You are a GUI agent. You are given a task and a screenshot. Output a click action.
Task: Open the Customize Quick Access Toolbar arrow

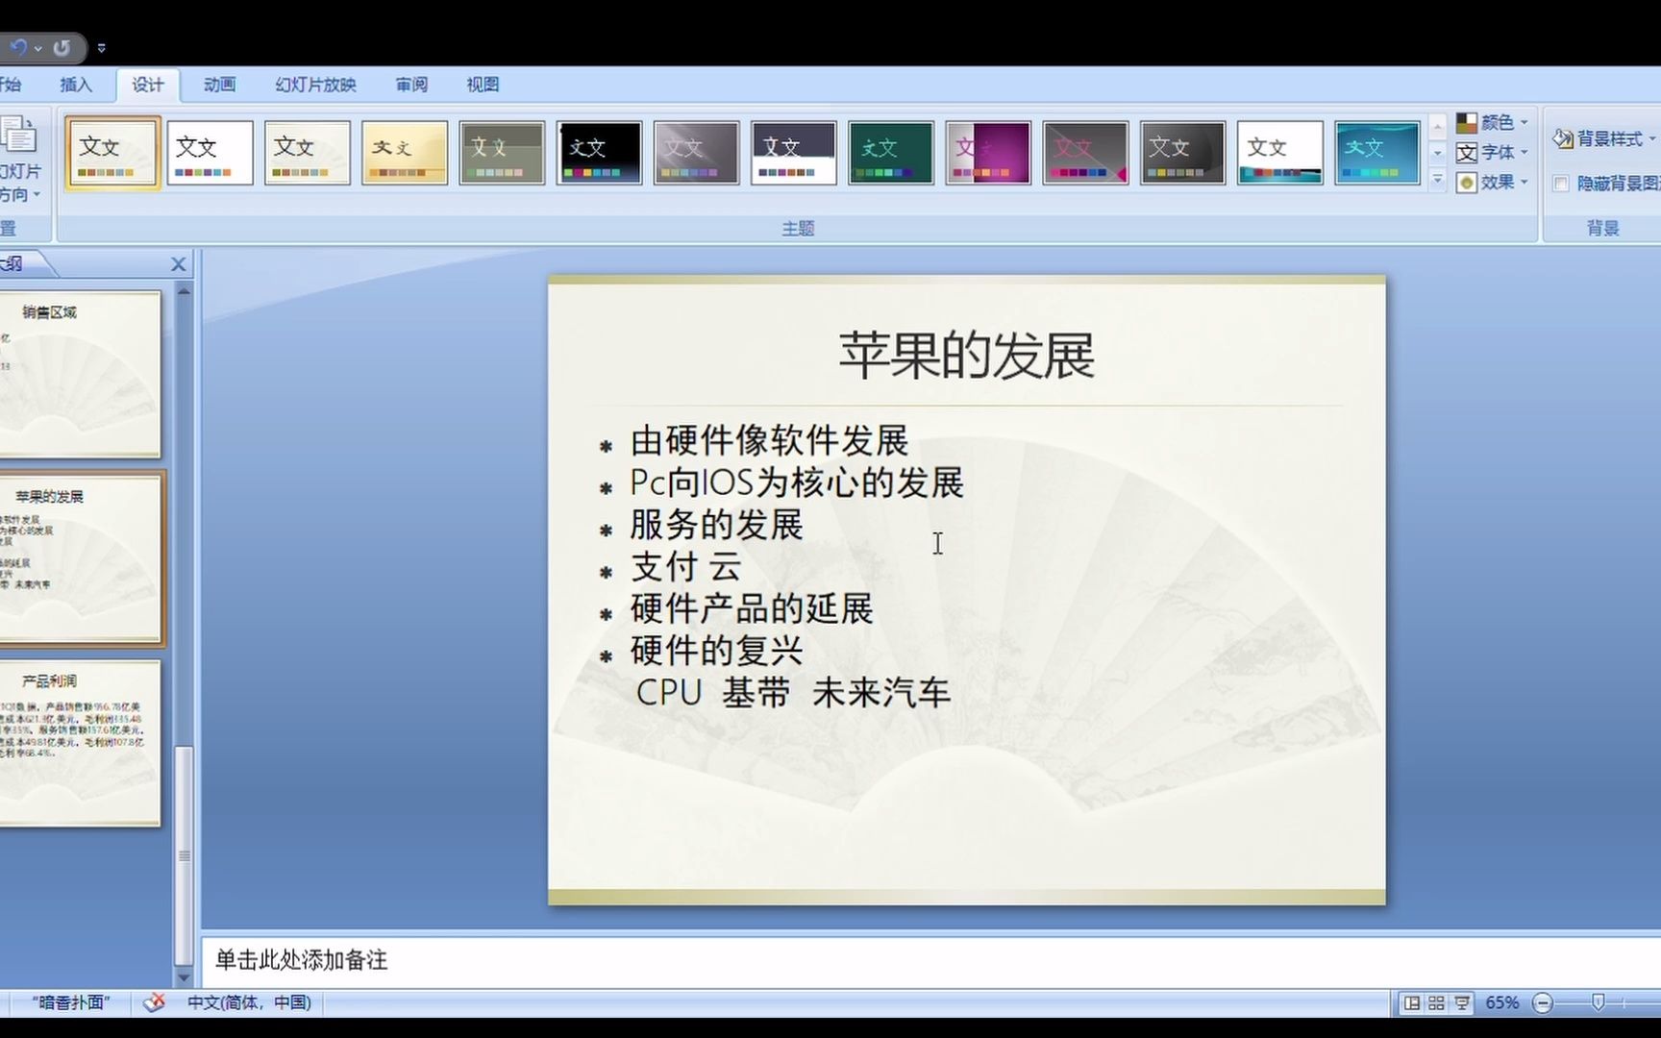tap(102, 47)
